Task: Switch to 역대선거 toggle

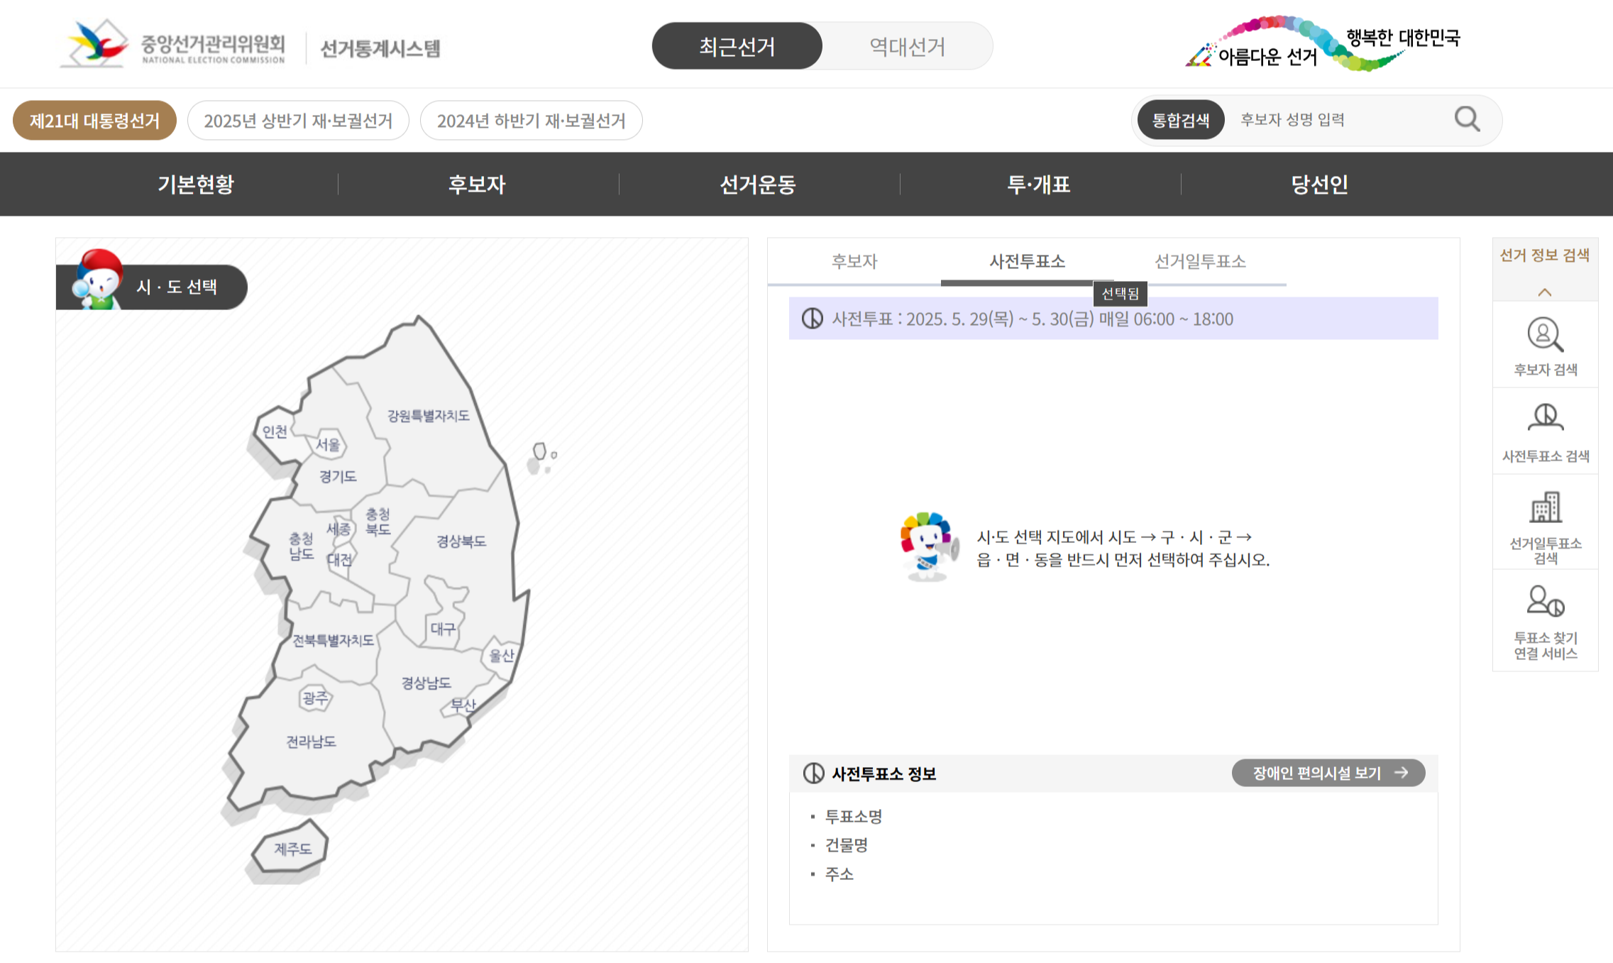Action: click(x=907, y=47)
